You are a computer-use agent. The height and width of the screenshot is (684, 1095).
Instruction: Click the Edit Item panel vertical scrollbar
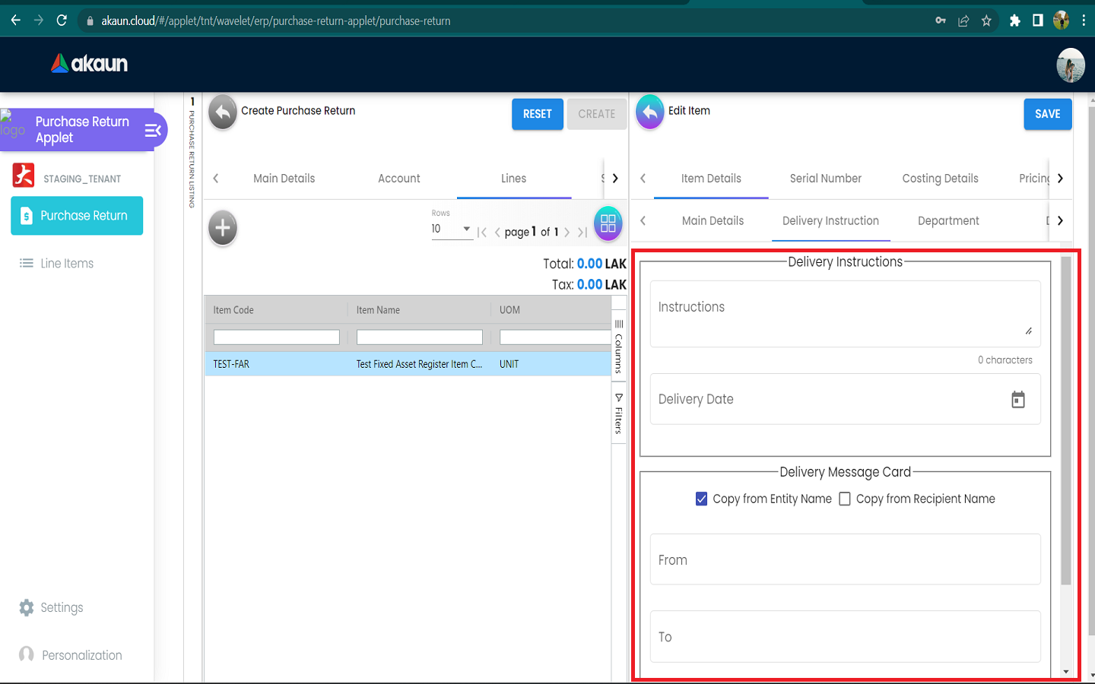tap(1065, 418)
